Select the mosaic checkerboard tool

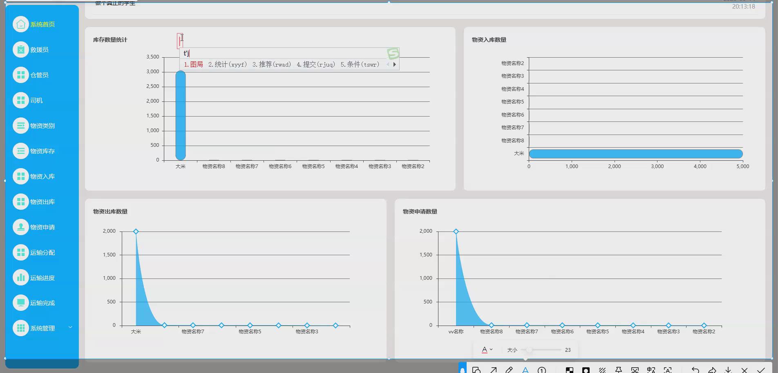point(569,370)
